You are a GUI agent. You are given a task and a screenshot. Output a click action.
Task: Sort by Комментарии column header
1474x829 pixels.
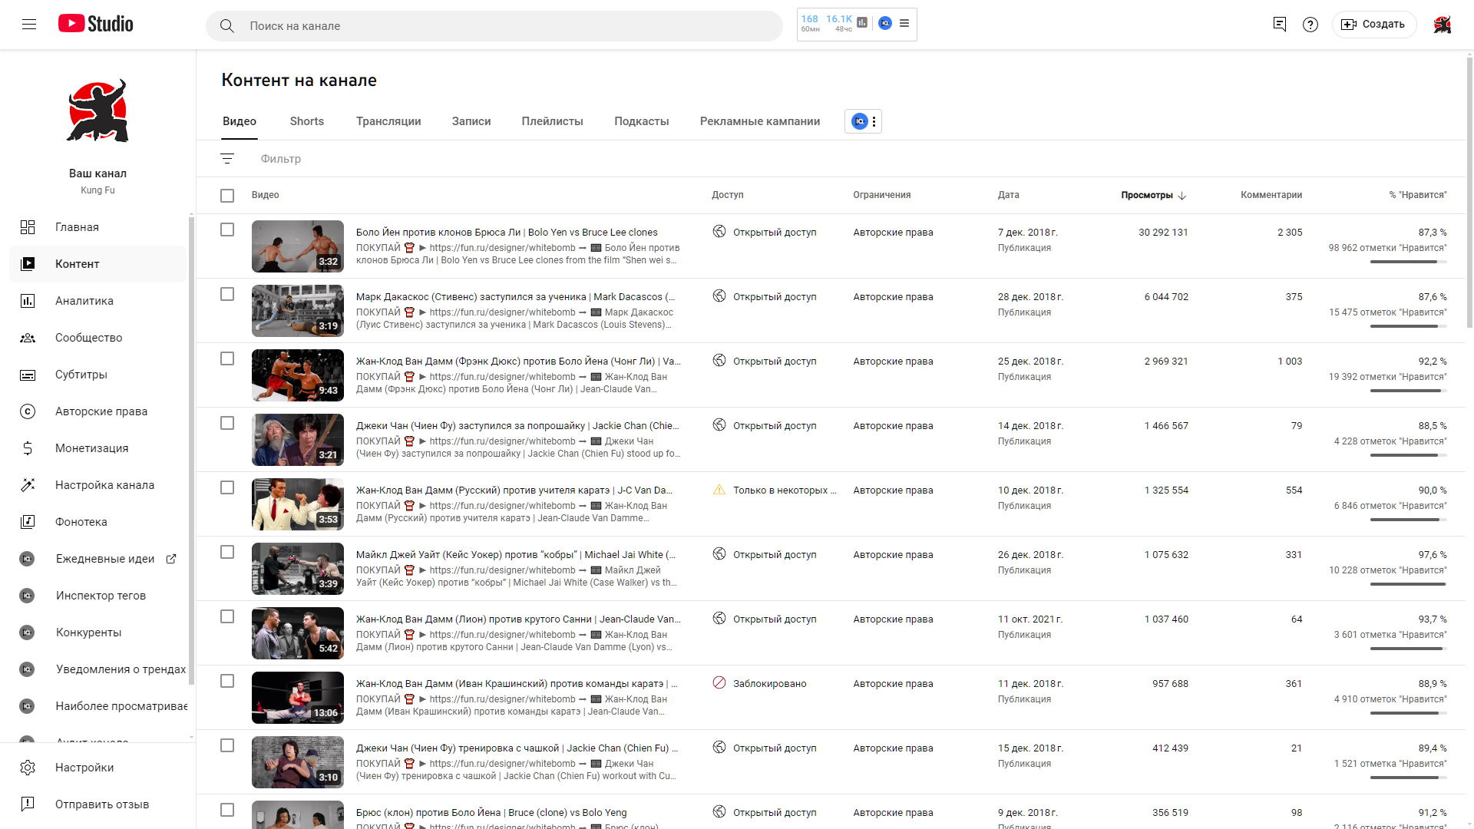point(1271,195)
